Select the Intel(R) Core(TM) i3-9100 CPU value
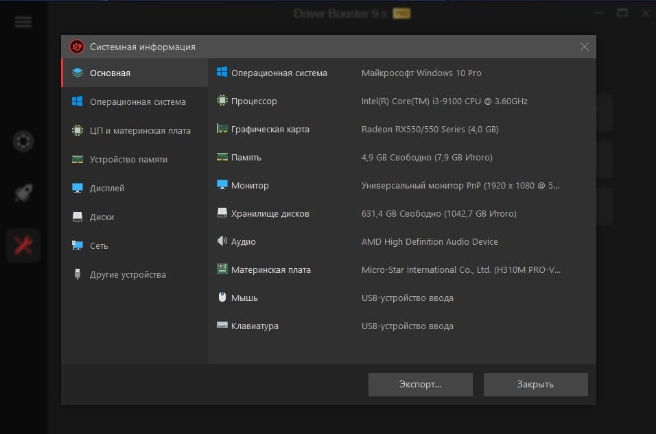656x434 pixels. pyautogui.click(x=444, y=101)
